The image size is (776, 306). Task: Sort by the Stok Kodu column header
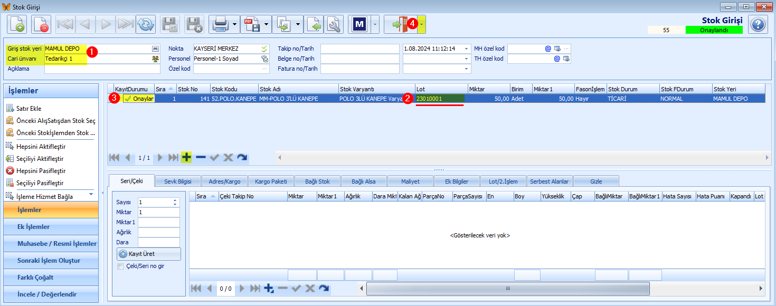point(234,89)
